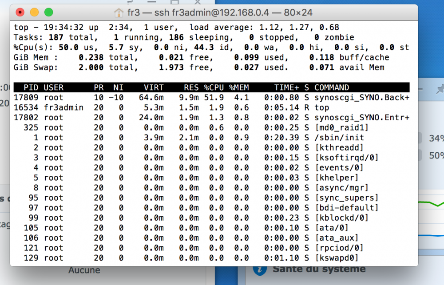This screenshot has width=444, height=285.
Task: Click the PID column header
Action: pyautogui.click(x=31, y=87)
